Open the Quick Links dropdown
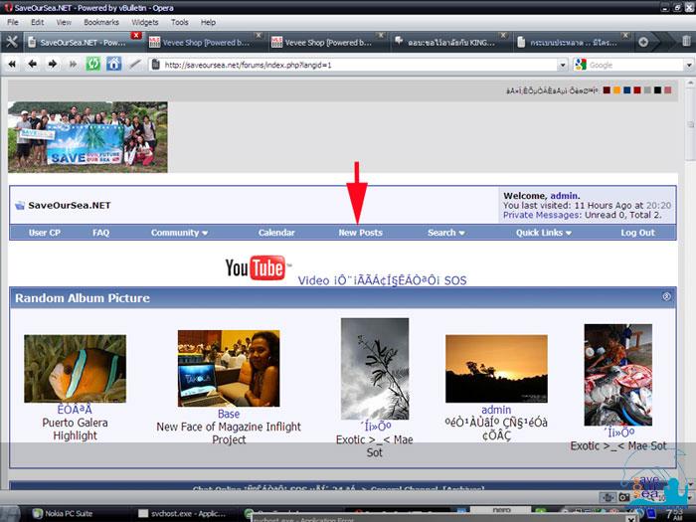 pos(544,233)
